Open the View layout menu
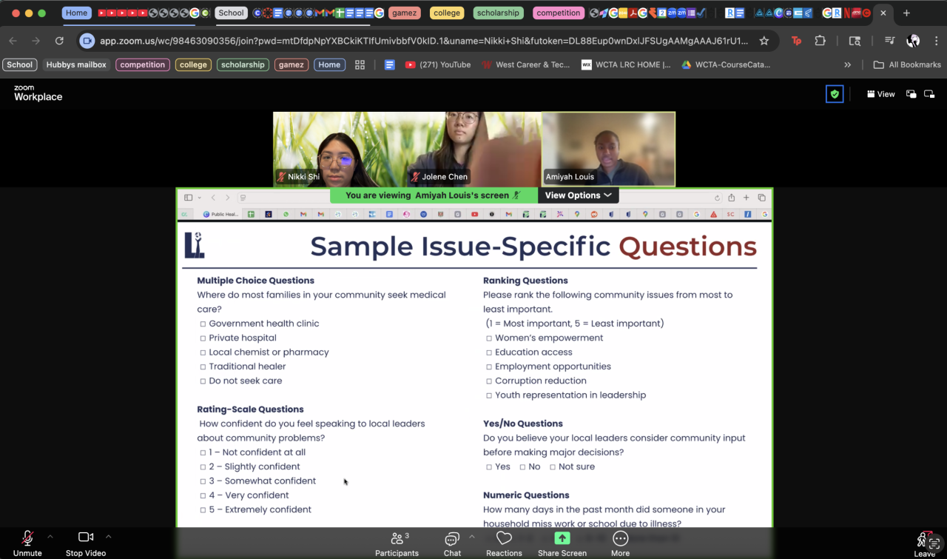 tap(880, 94)
